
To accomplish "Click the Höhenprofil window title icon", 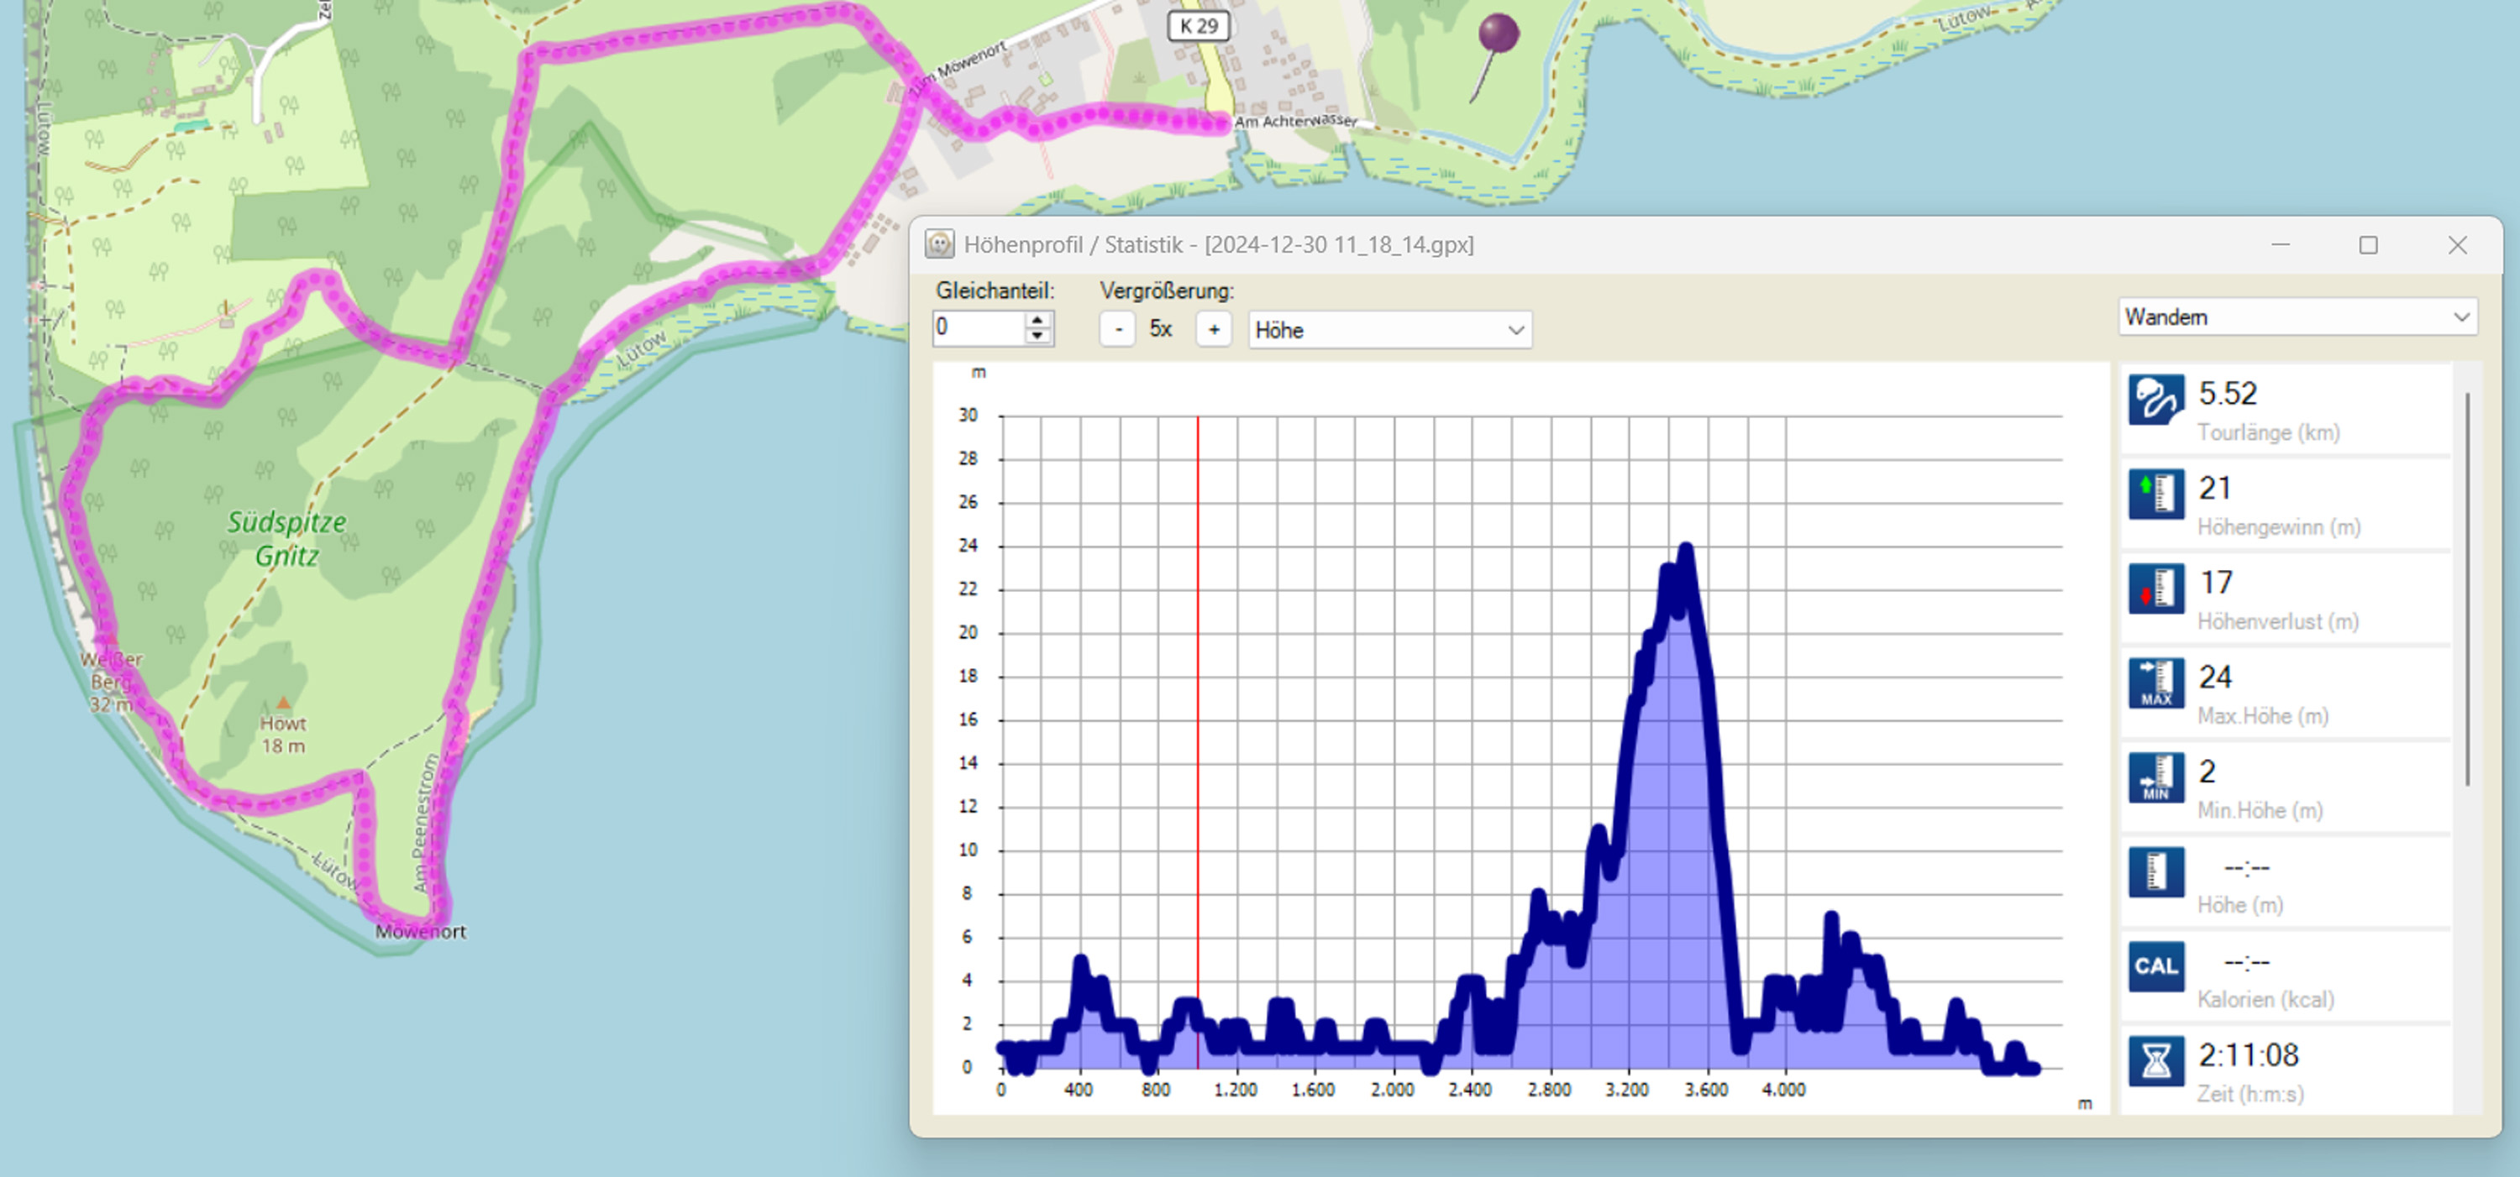I will click(x=939, y=244).
